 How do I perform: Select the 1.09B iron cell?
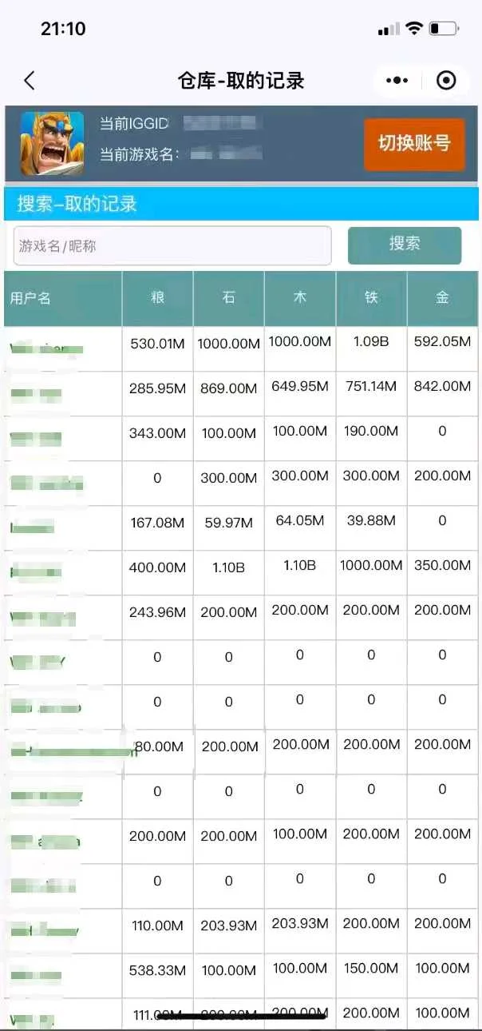point(371,342)
